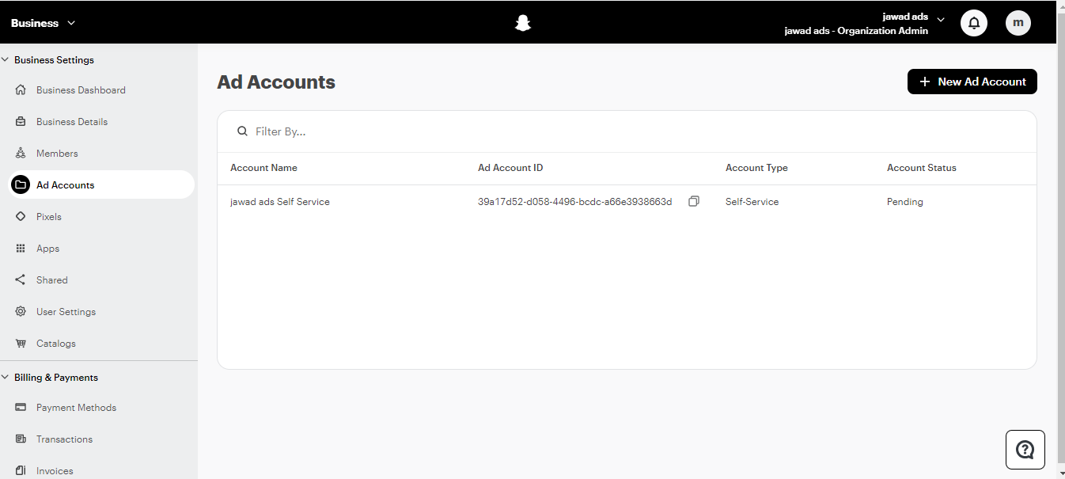This screenshot has height=479, width=1065.
Task: Go to Members in sidebar
Action: [x=57, y=154]
